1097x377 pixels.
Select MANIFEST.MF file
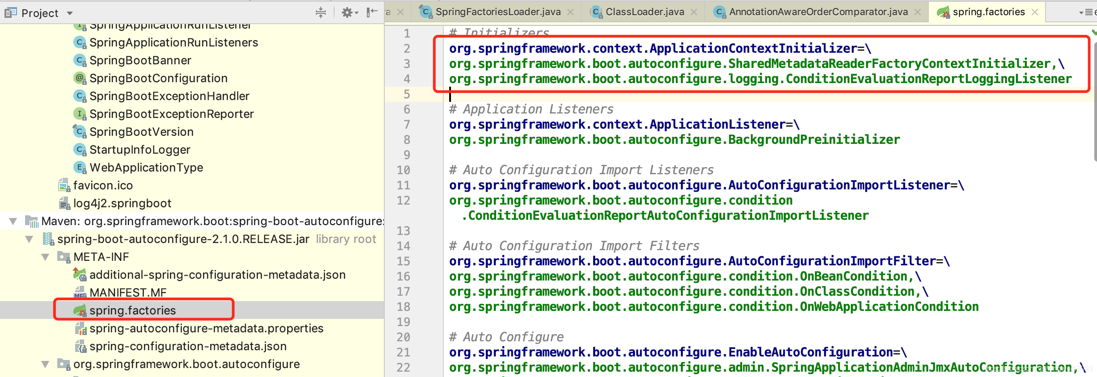point(128,293)
